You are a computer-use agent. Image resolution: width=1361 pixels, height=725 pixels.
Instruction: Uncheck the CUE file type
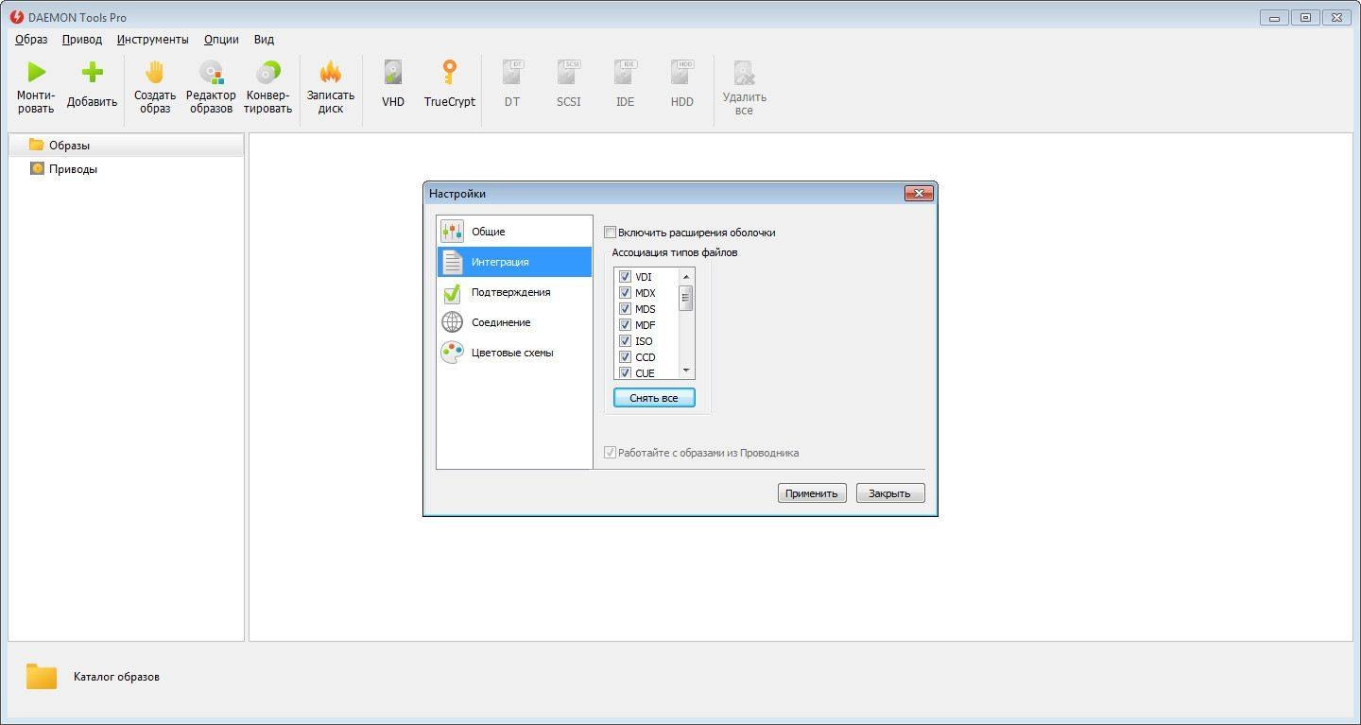tap(625, 373)
